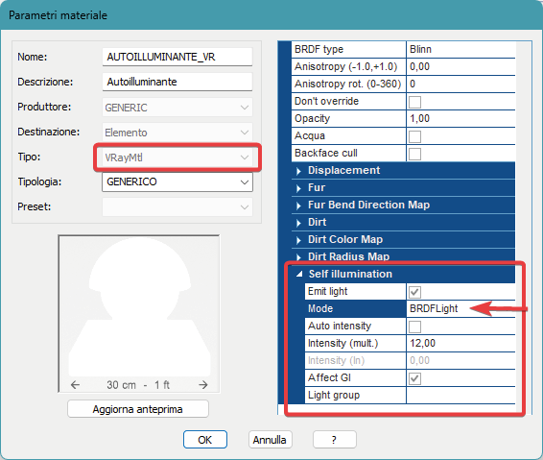Expand the Dirt section
Screen dimensions: 543x460
pyautogui.click(x=298, y=223)
